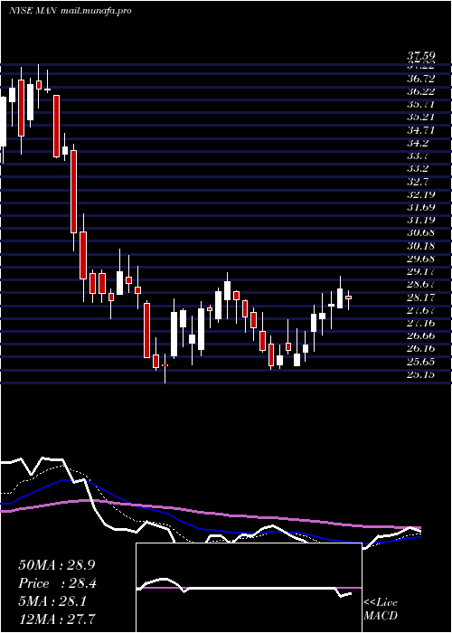Click the 31.69 price axis label
This screenshot has height=633, width=452.
click(421, 207)
